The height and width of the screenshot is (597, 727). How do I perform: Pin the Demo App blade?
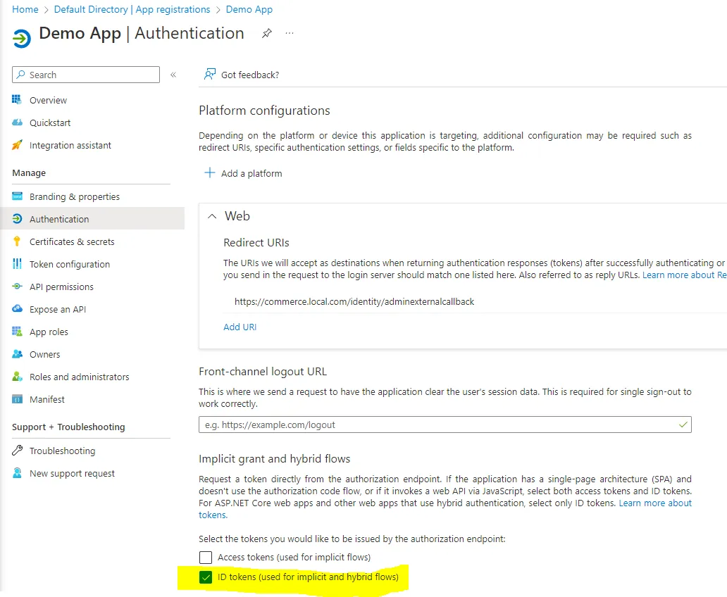point(266,33)
